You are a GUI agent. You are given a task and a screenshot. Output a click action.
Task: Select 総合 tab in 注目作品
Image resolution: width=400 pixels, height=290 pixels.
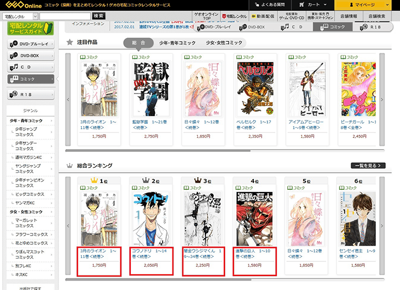[138, 43]
